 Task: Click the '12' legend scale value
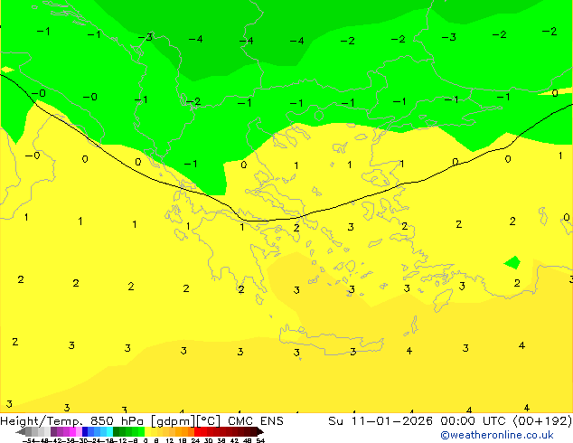coord(170,441)
